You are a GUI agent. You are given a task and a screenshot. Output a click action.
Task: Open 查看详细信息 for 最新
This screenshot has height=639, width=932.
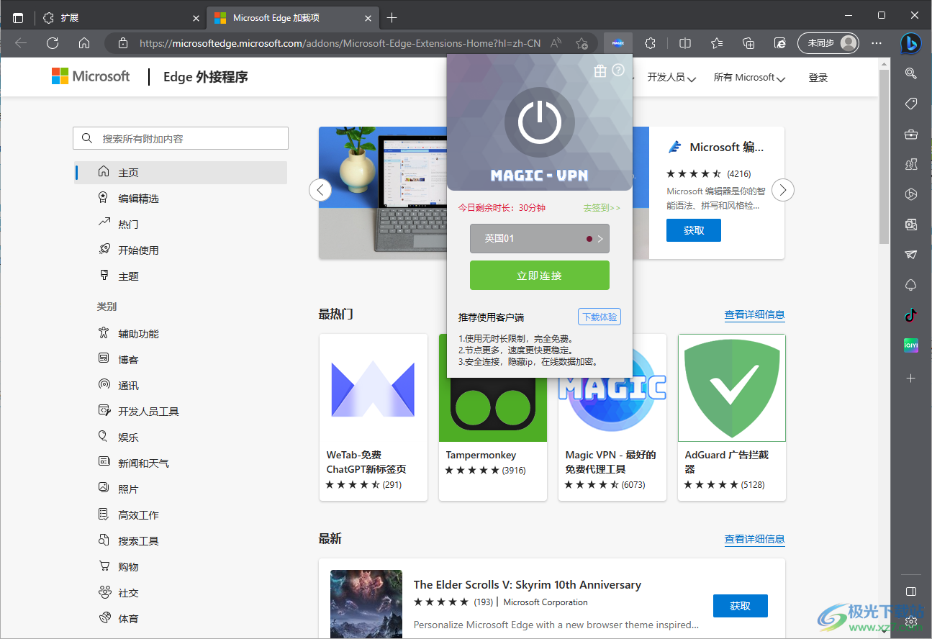click(755, 539)
